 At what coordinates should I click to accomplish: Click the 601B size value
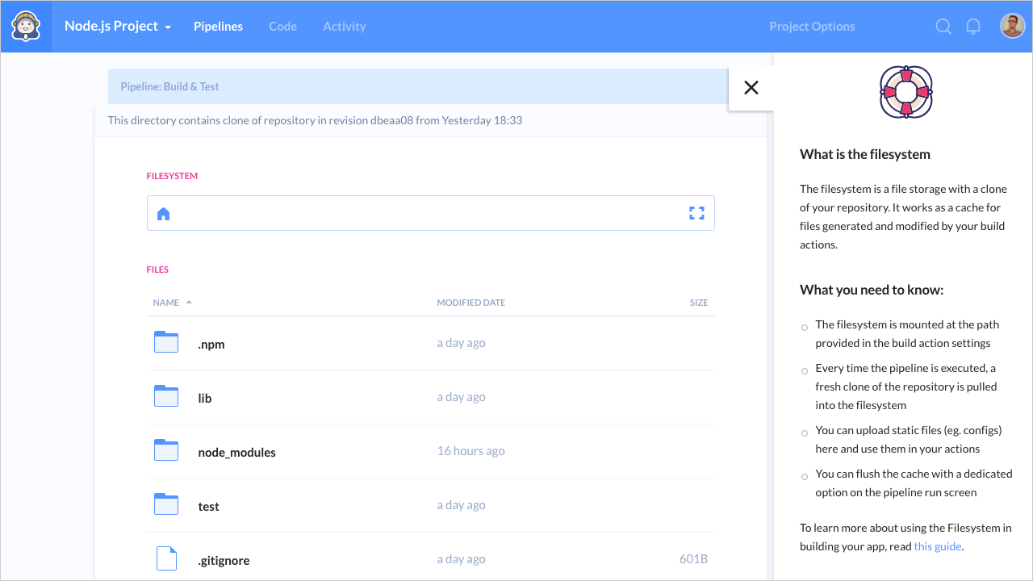click(693, 558)
